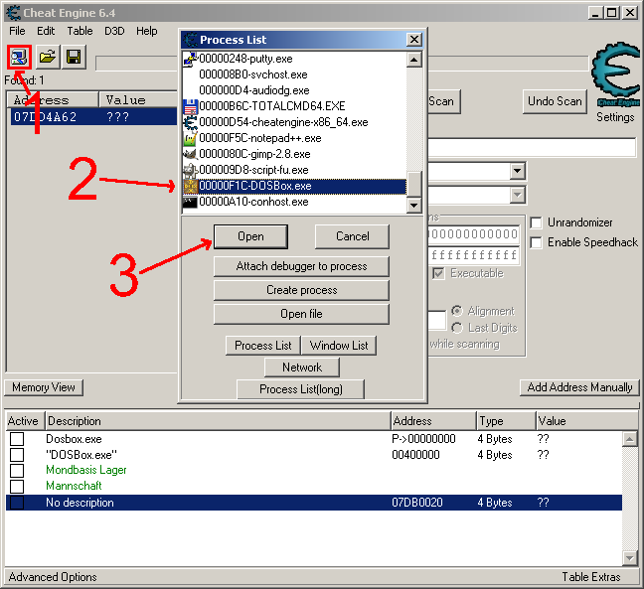Select gimp-2.8.exe icon in process list
This screenshot has width=644, height=589.
(x=190, y=154)
